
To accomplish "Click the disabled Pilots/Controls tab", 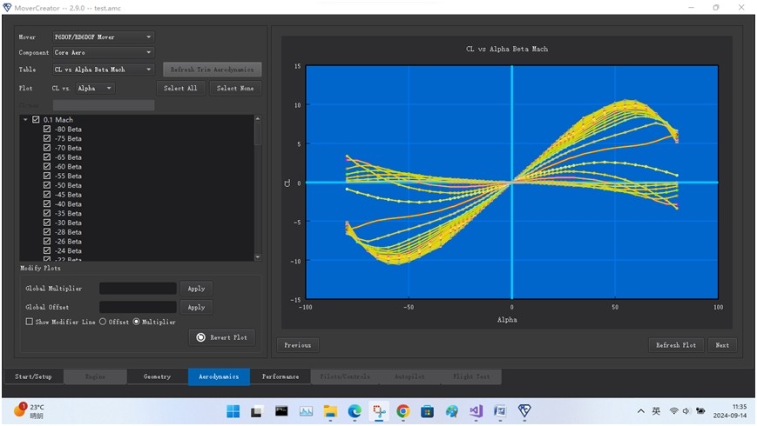I will tap(345, 376).
